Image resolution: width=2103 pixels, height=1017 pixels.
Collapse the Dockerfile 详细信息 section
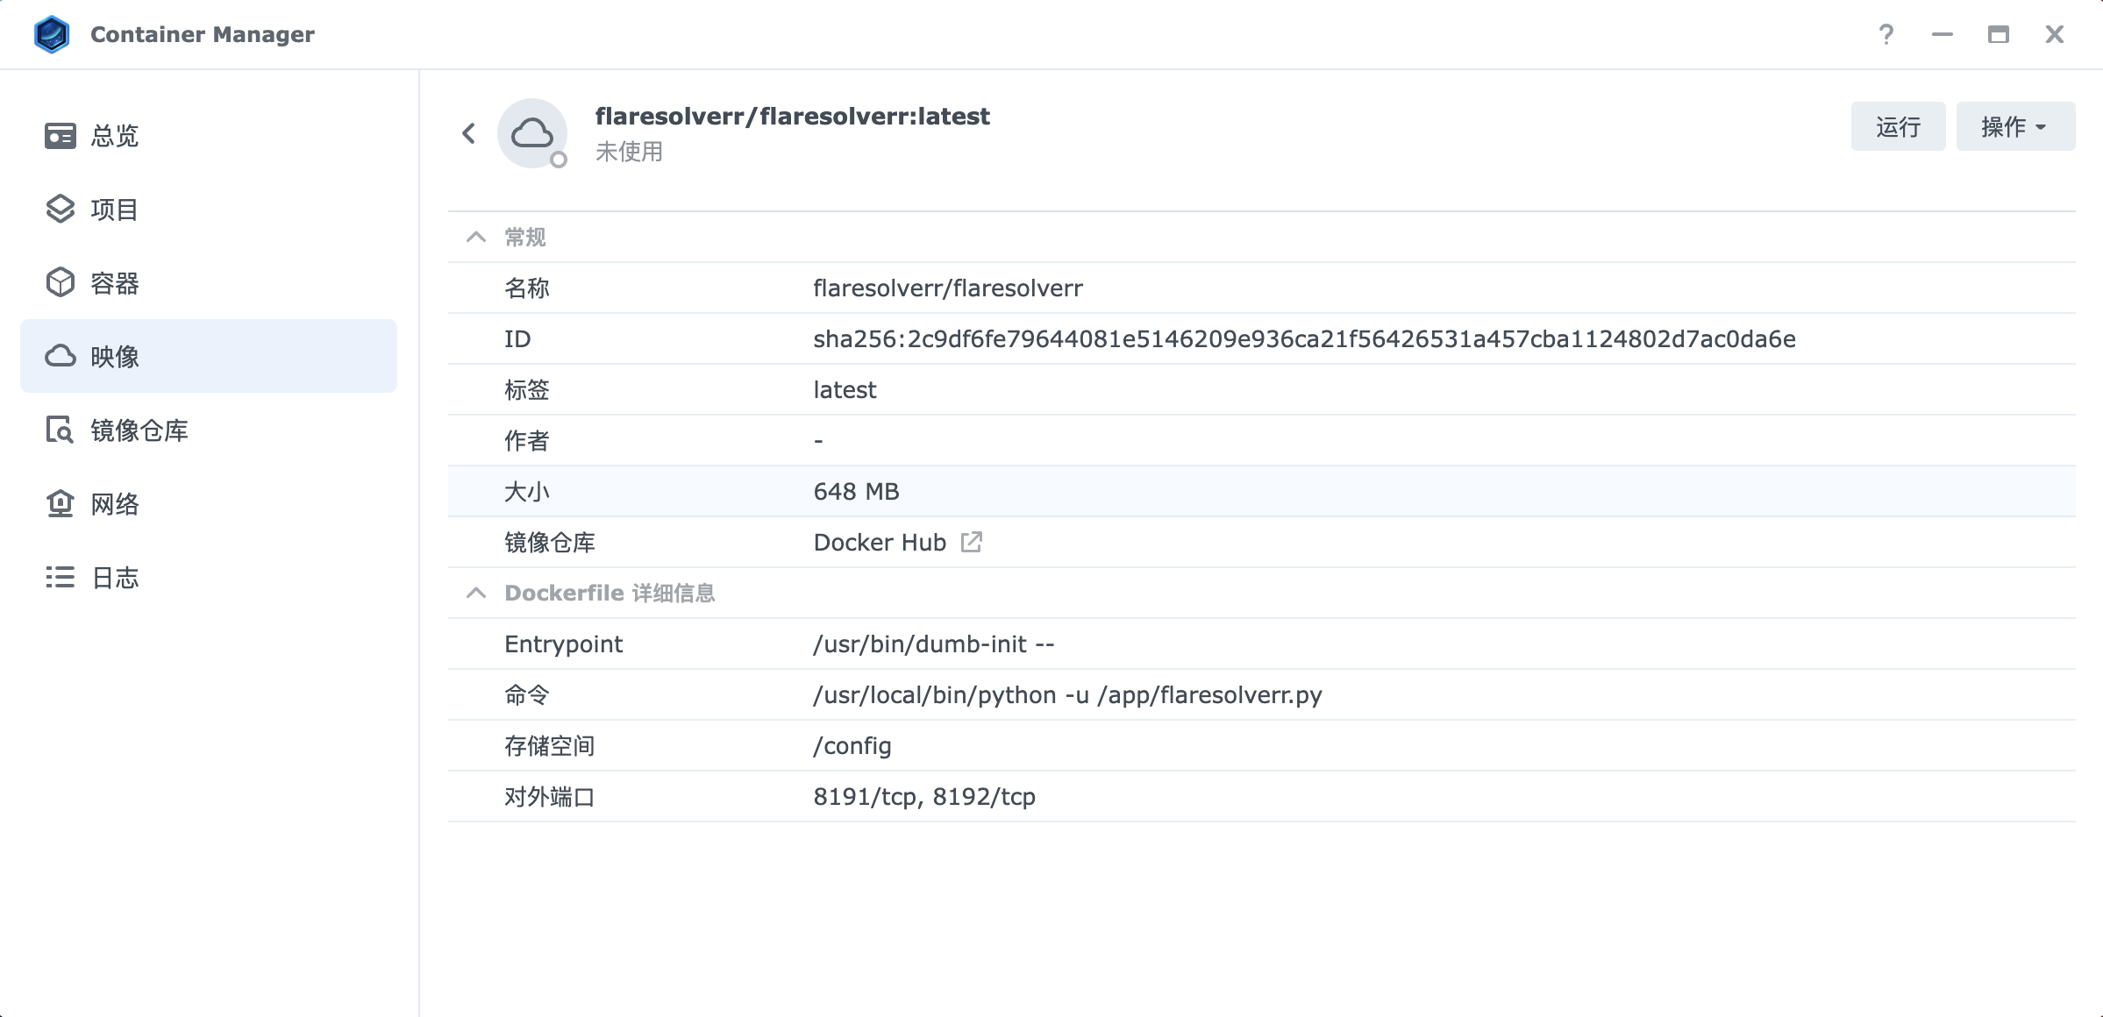[476, 593]
